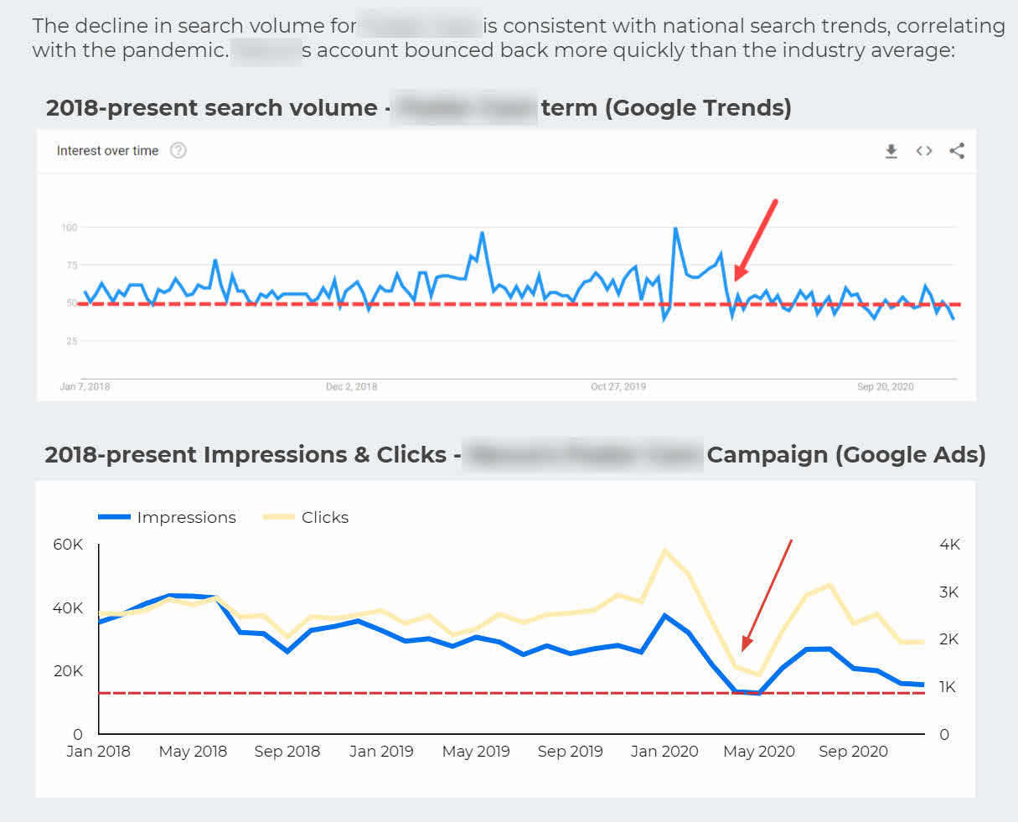Image resolution: width=1018 pixels, height=822 pixels.
Task: Click the yellow Clicks legend line icon
Action: [278, 517]
